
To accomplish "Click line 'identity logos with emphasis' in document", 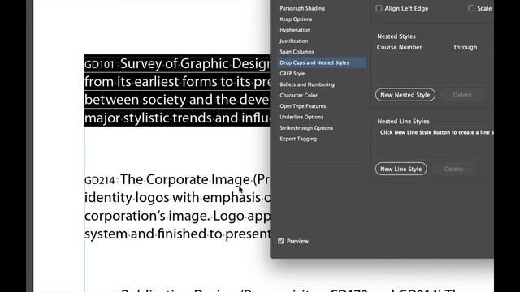I will coord(177,197).
